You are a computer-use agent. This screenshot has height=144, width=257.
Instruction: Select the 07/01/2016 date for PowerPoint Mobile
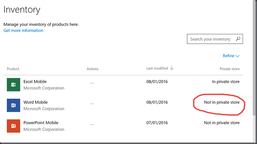click(157, 123)
